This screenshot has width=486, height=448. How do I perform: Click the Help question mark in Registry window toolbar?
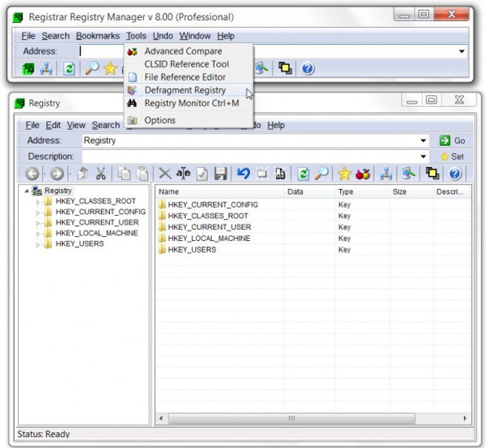[x=455, y=173]
